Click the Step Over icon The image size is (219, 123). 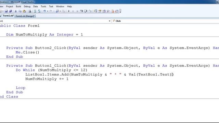coord(86,11)
